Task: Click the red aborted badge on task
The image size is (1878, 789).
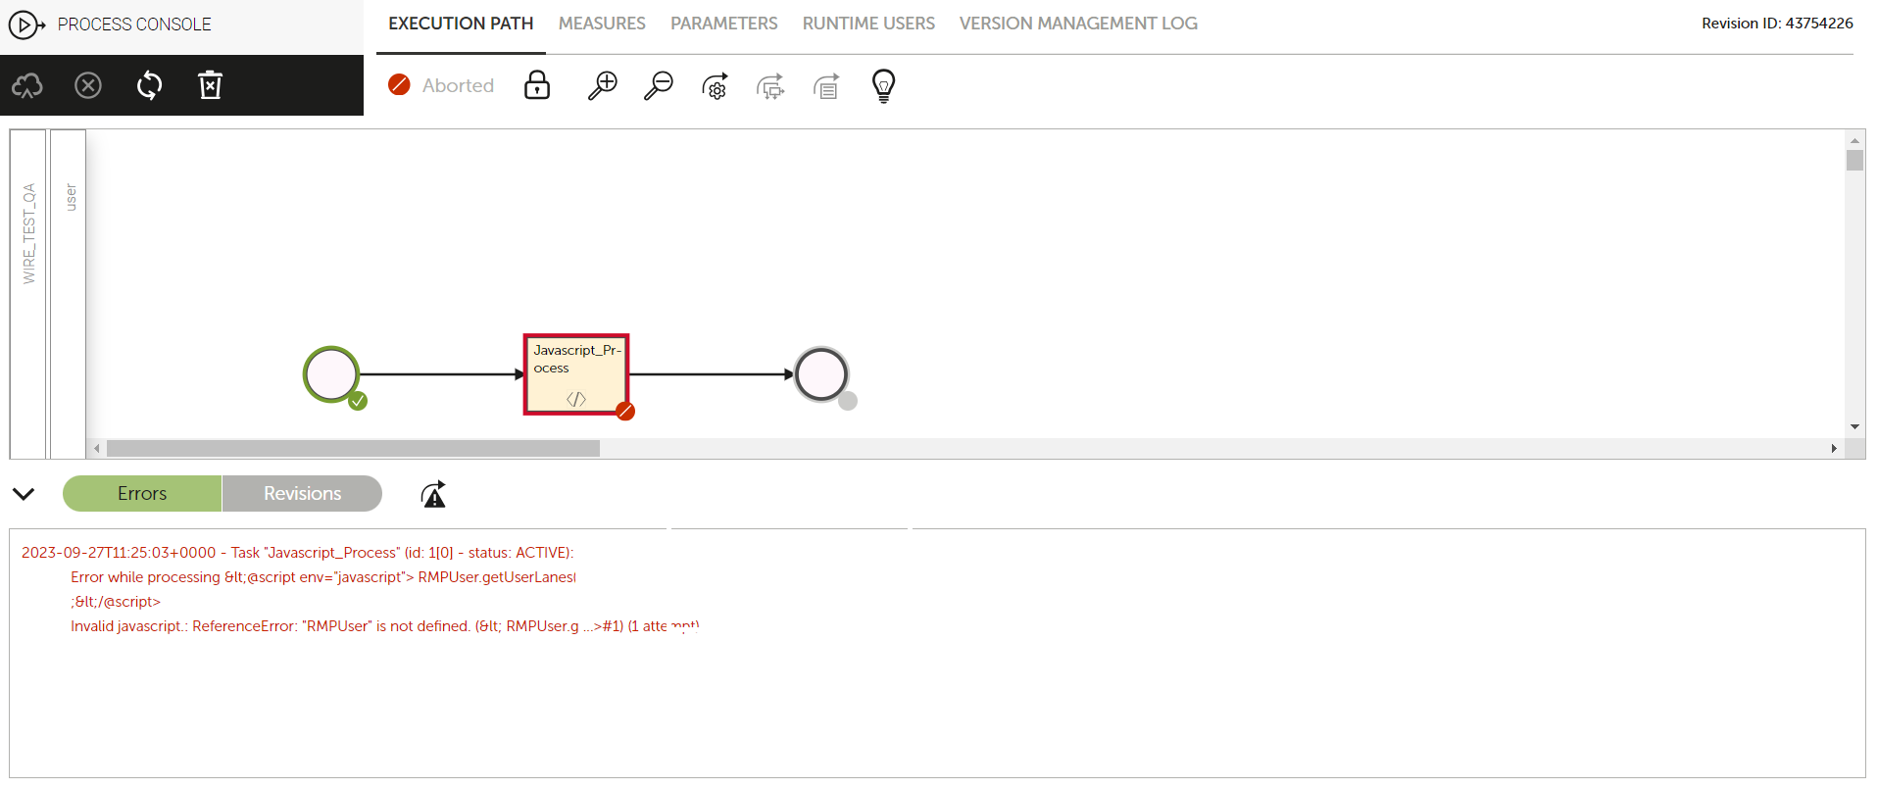Action: click(x=625, y=411)
